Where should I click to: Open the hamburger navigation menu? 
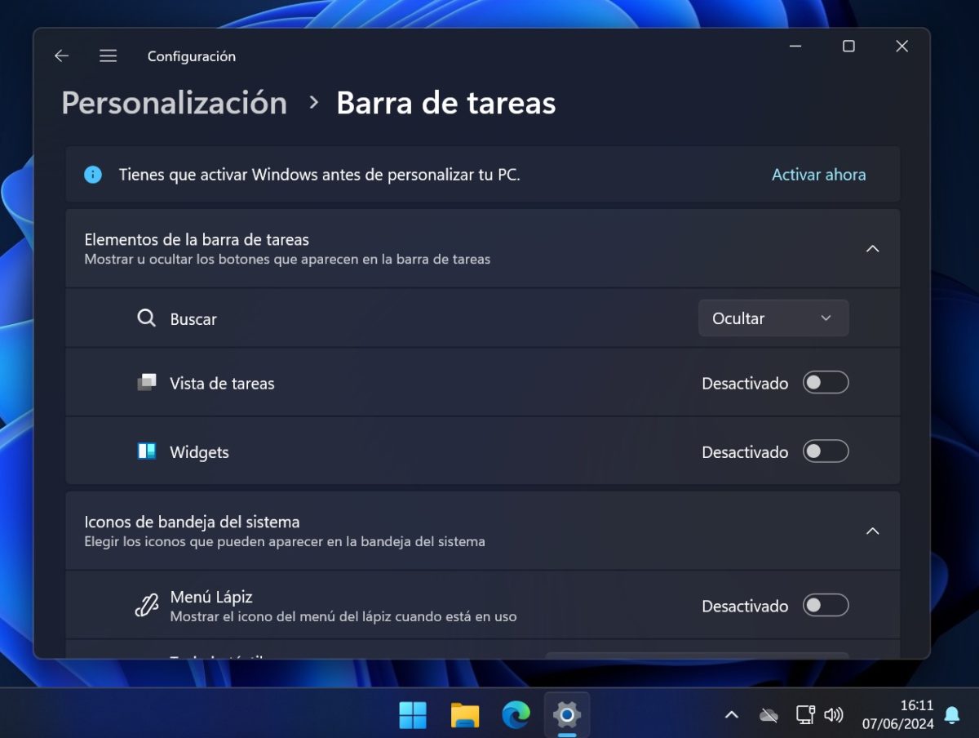point(108,56)
